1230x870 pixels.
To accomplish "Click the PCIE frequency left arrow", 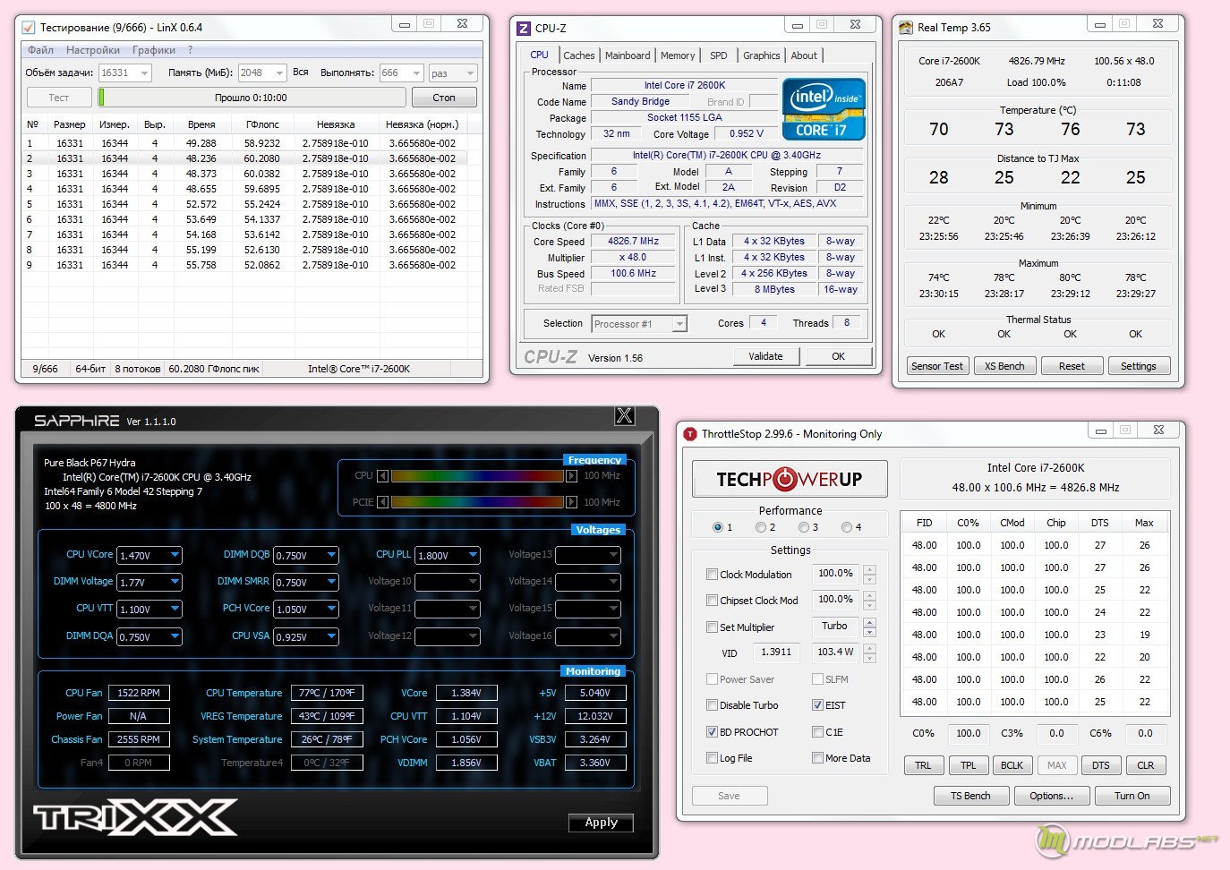I will (383, 502).
